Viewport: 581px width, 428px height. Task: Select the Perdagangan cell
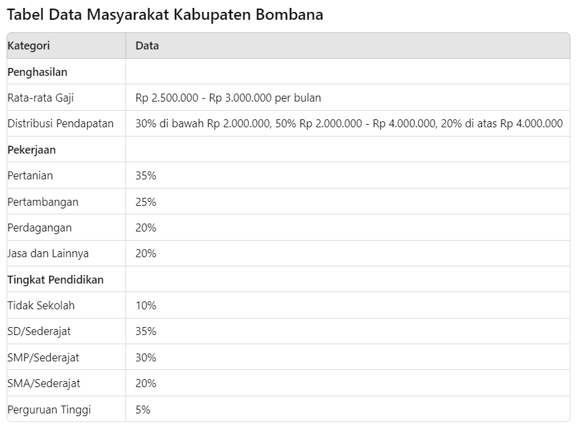(40, 228)
